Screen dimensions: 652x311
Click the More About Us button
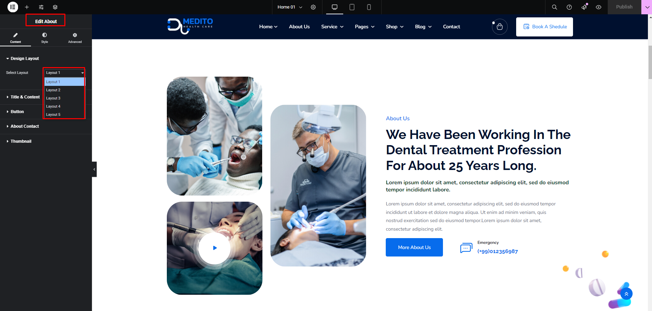(414, 247)
